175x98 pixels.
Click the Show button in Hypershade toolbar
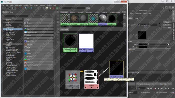pos(88,8)
